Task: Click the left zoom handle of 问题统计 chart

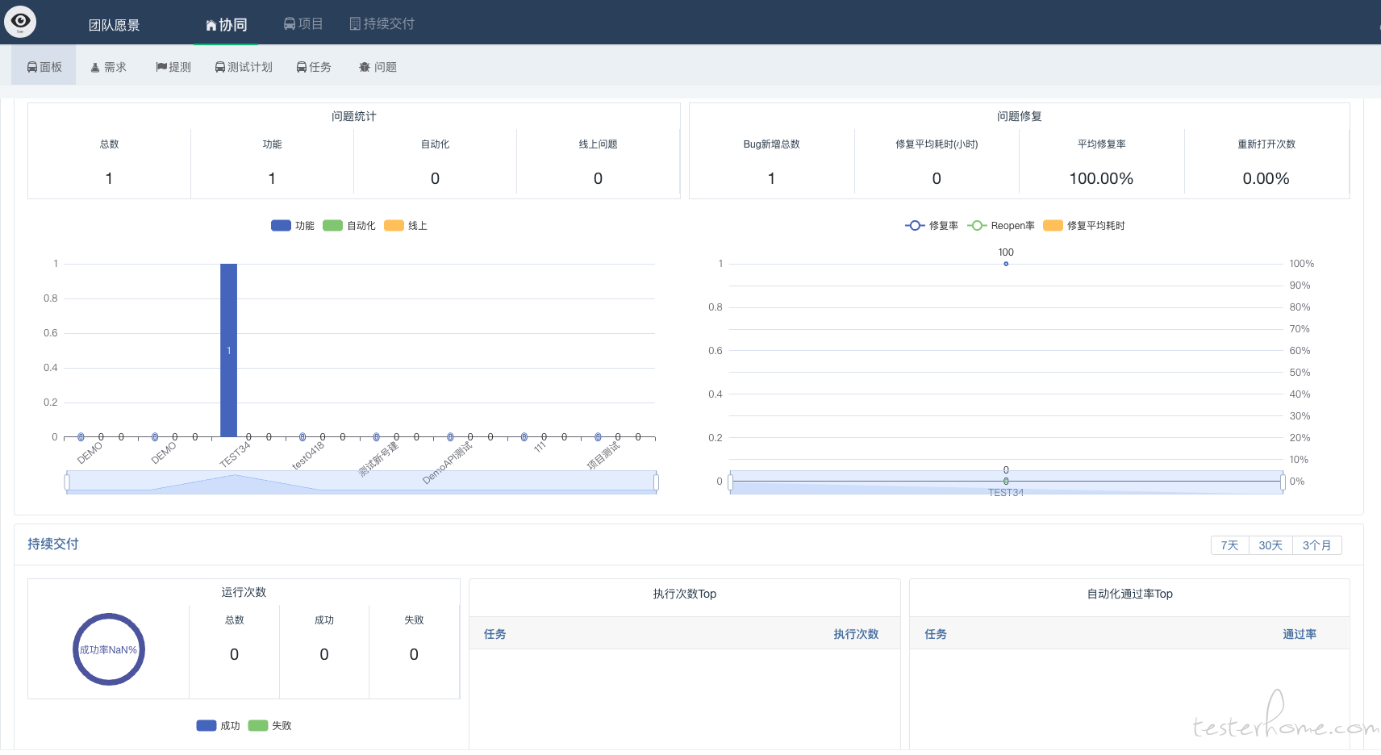Action: coord(67,482)
